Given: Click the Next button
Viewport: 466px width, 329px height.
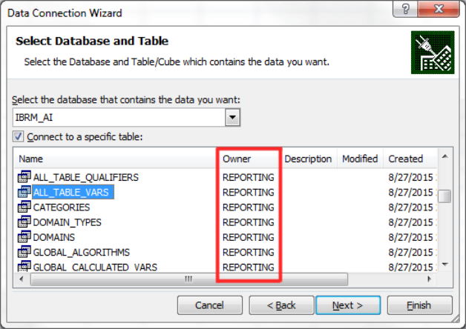Looking at the screenshot, I should tap(348, 305).
